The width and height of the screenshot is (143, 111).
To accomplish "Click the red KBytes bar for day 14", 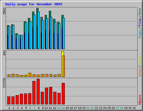I will 63,94.
